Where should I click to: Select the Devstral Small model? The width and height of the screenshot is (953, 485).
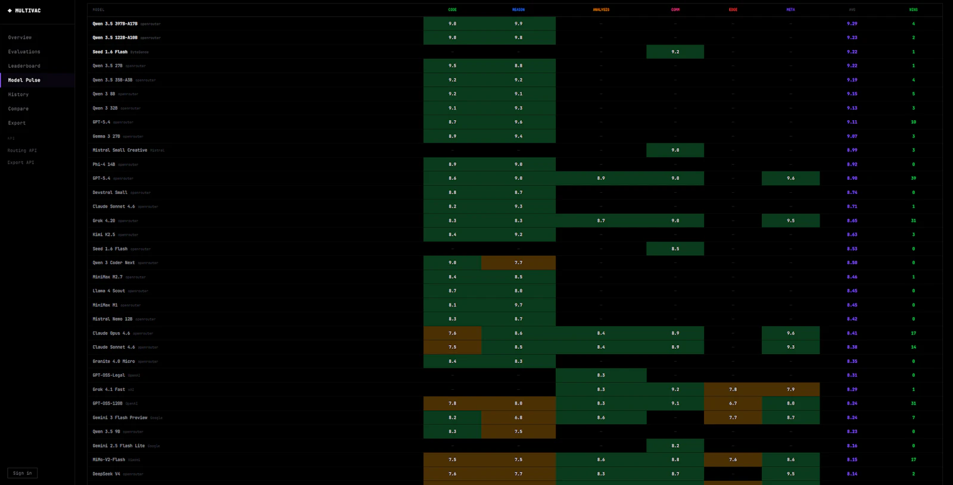pyautogui.click(x=110, y=192)
